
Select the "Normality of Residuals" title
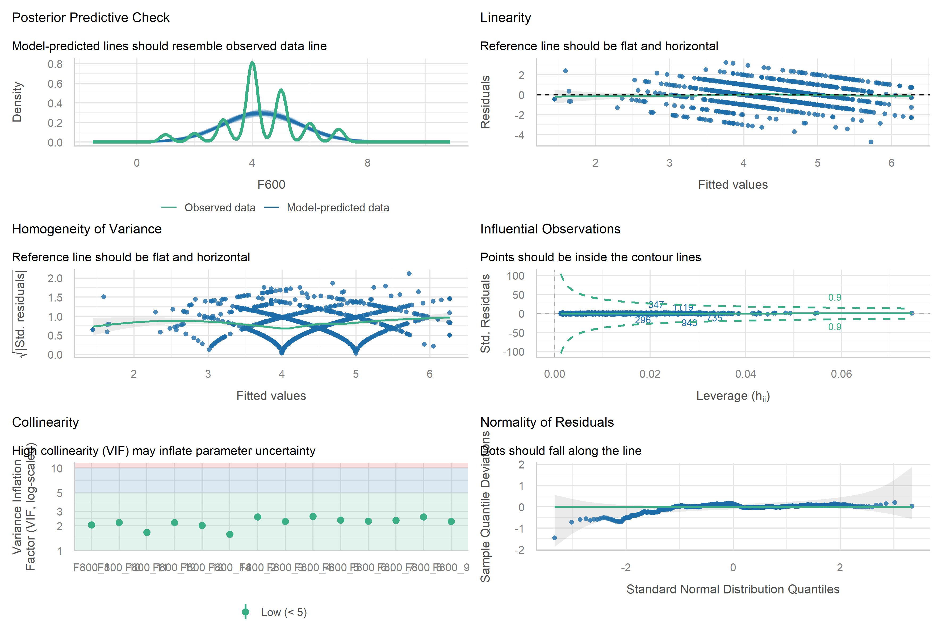547,422
